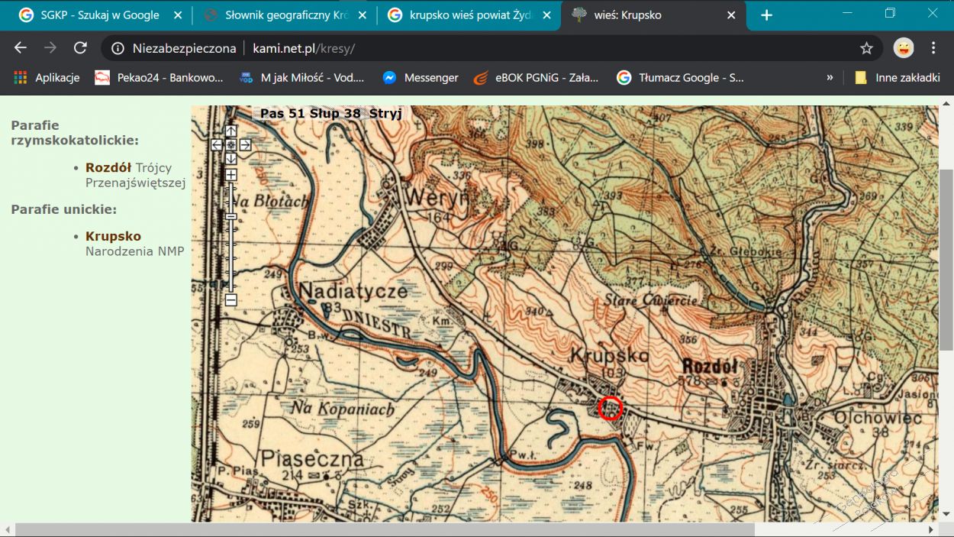Zoom in the map with plus button
The width and height of the screenshot is (954, 537).
tap(231, 175)
